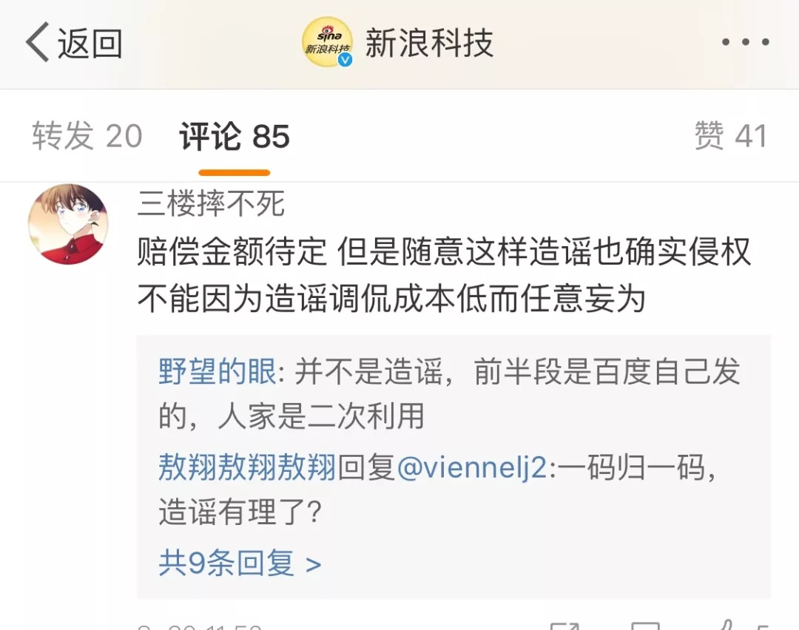Tap the blue verified V badge

click(345, 60)
